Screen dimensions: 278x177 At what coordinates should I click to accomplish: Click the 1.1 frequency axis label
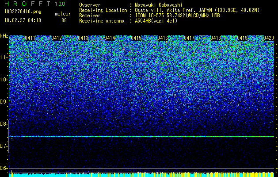(x=4, y=58)
